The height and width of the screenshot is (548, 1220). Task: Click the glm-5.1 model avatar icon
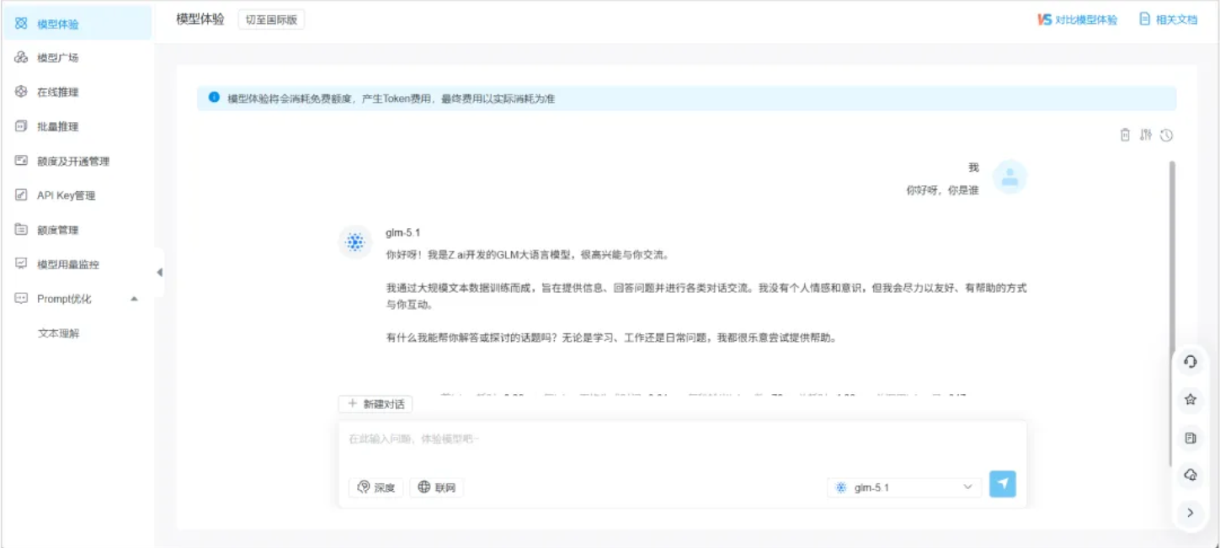pyautogui.click(x=355, y=242)
